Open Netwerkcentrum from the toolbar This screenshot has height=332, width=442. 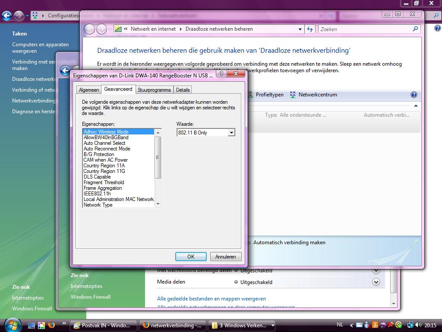tap(313, 95)
